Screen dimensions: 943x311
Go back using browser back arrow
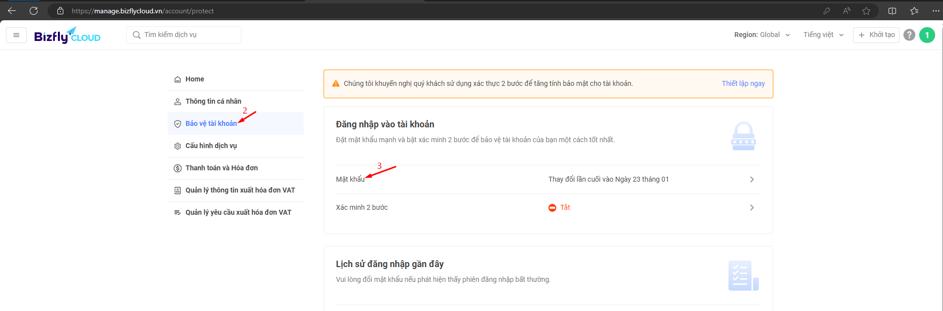point(12,11)
